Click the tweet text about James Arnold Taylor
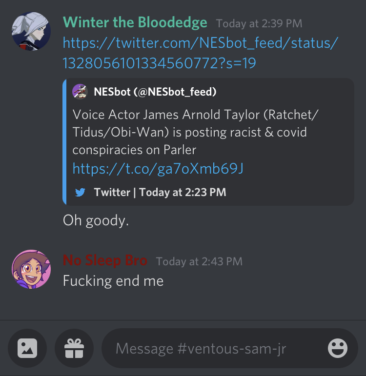 tap(195, 132)
